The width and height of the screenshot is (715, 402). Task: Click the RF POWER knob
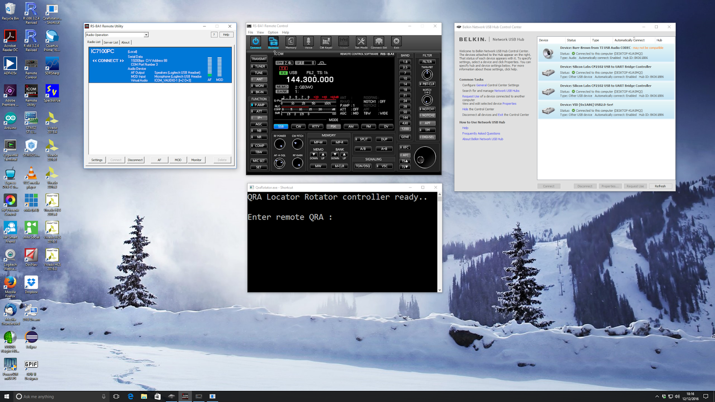[280, 144]
